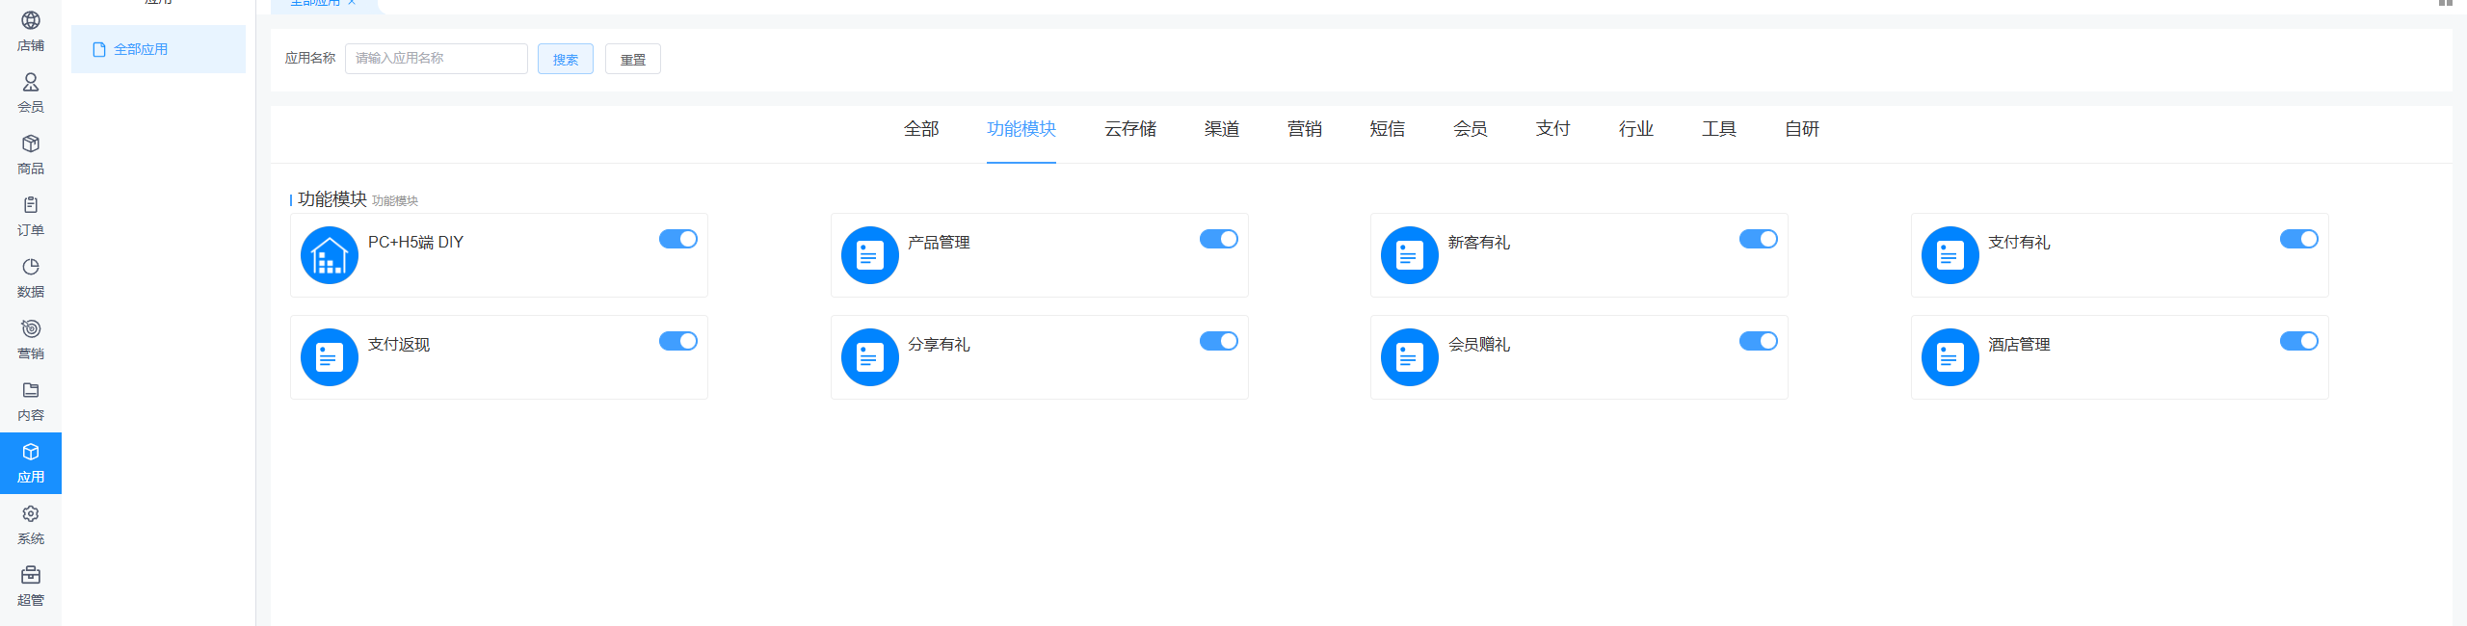Screen dimensions: 2467x626
Task: Disable the 产品管理 switch
Action: [x=1219, y=239]
